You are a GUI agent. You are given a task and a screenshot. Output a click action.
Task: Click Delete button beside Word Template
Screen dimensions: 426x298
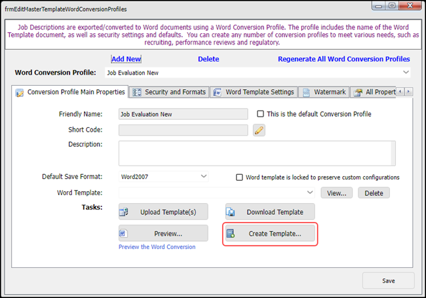pos(374,193)
